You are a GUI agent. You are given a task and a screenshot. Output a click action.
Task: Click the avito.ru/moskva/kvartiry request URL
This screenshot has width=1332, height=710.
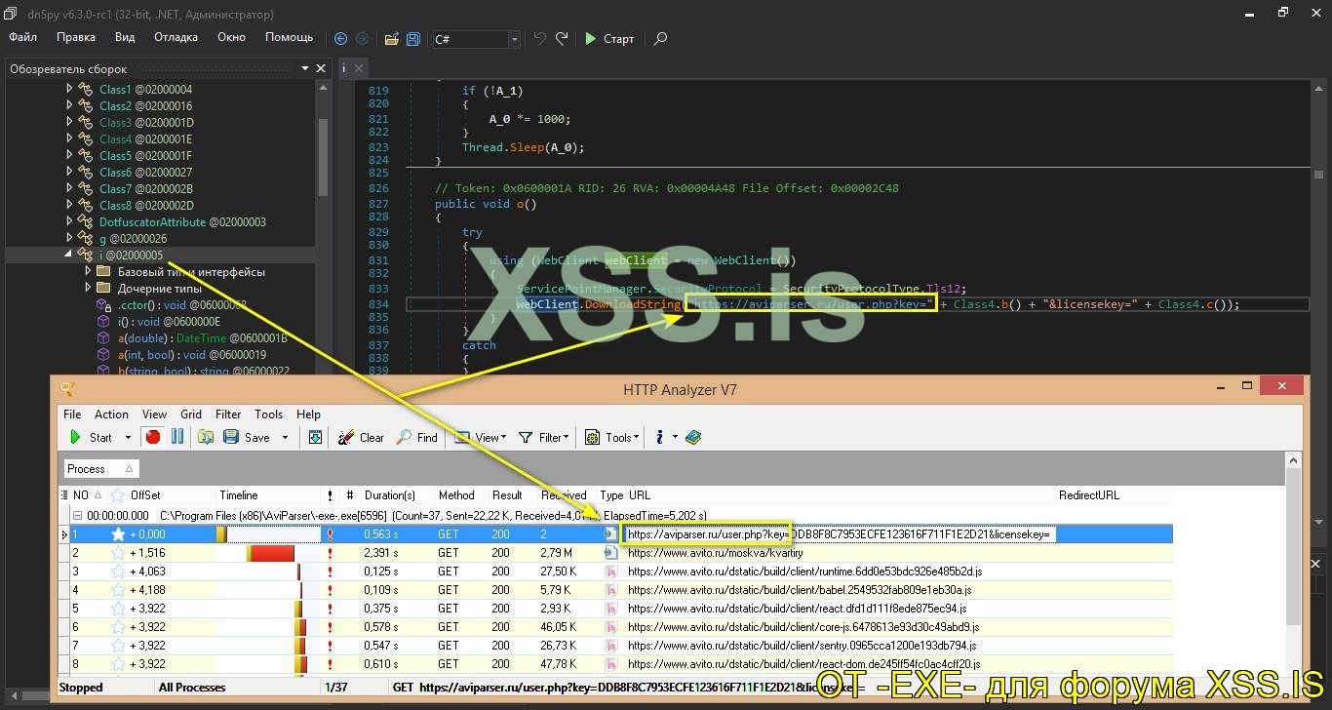click(x=715, y=553)
